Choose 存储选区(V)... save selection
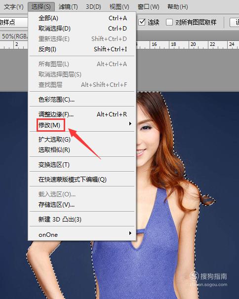The height and width of the screenshot is (299, 239). (82, 205)
